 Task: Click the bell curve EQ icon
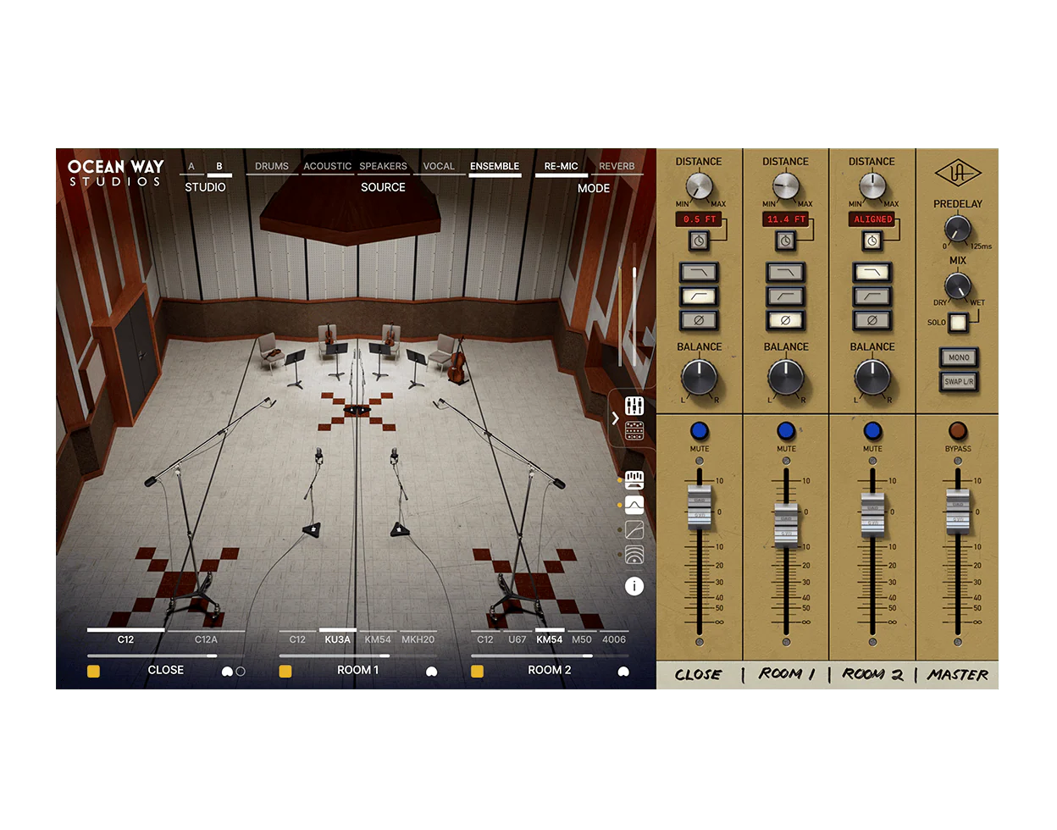[x=634, y=506]
